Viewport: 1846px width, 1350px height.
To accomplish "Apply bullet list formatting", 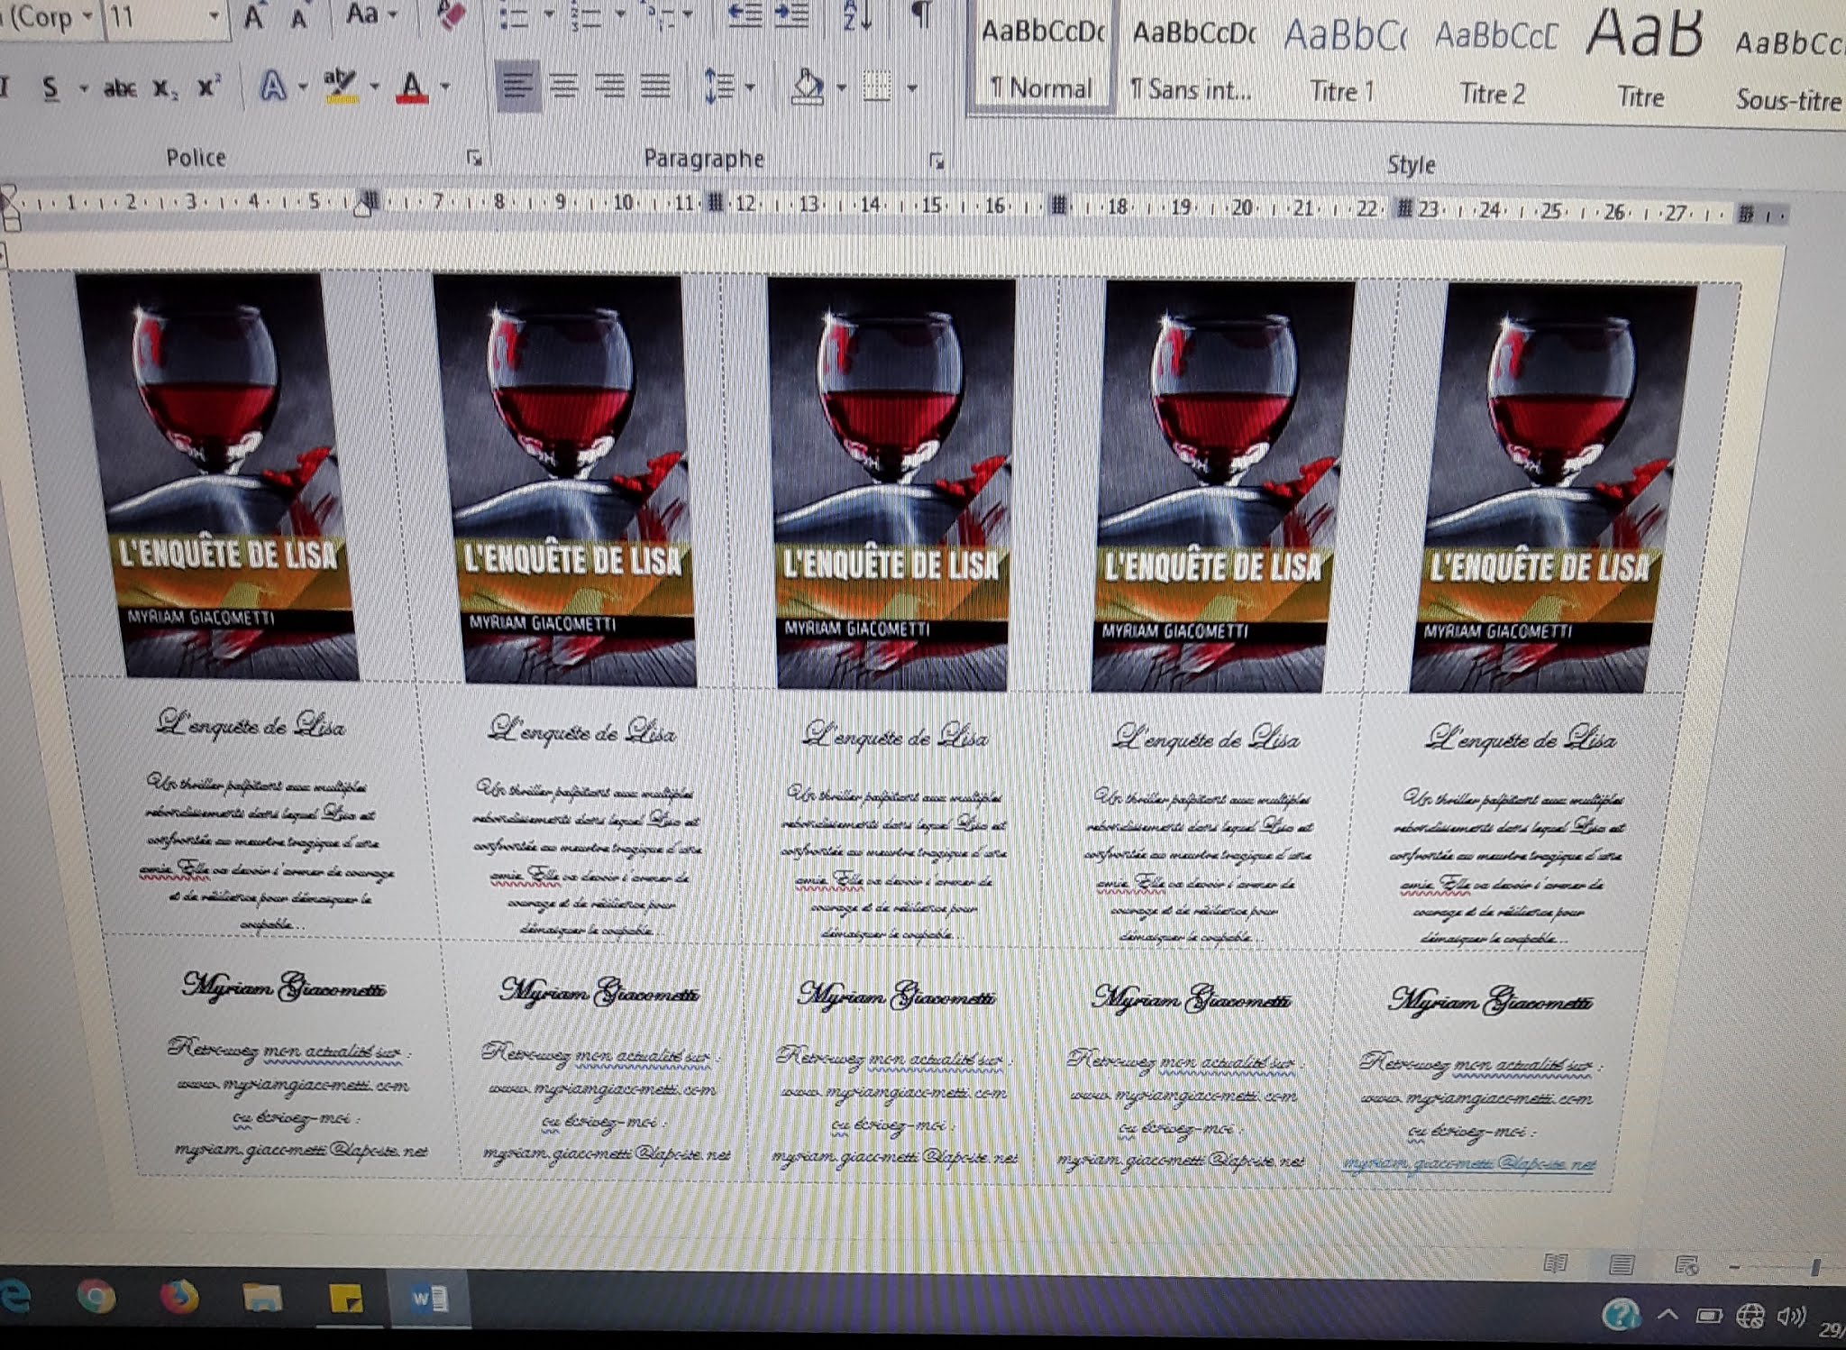I will pyautogui.click(x=515, y=16).
